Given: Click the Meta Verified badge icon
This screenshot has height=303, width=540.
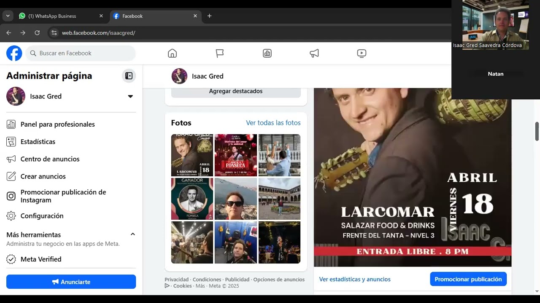Looking at the screenshot, I should [11, 259].
